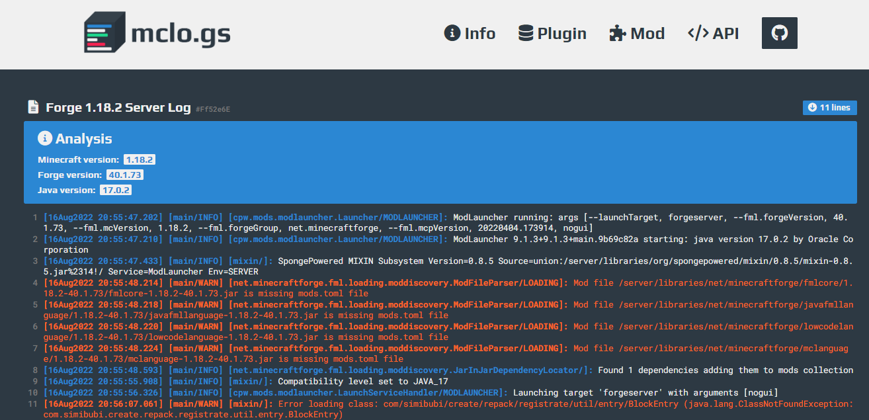Viewport: 869px width, 420px height.
Task: Click the Error loading class warning message
Action: pyautogui.click(x=449, y=409)
